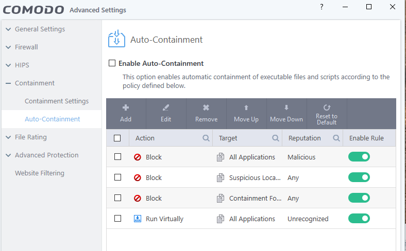Click the Remove rule X icon
Screen dimensions: 406x251
click(206, 107)
